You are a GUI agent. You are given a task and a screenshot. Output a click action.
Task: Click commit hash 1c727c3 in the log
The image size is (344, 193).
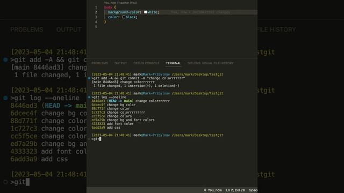(98, 112)
